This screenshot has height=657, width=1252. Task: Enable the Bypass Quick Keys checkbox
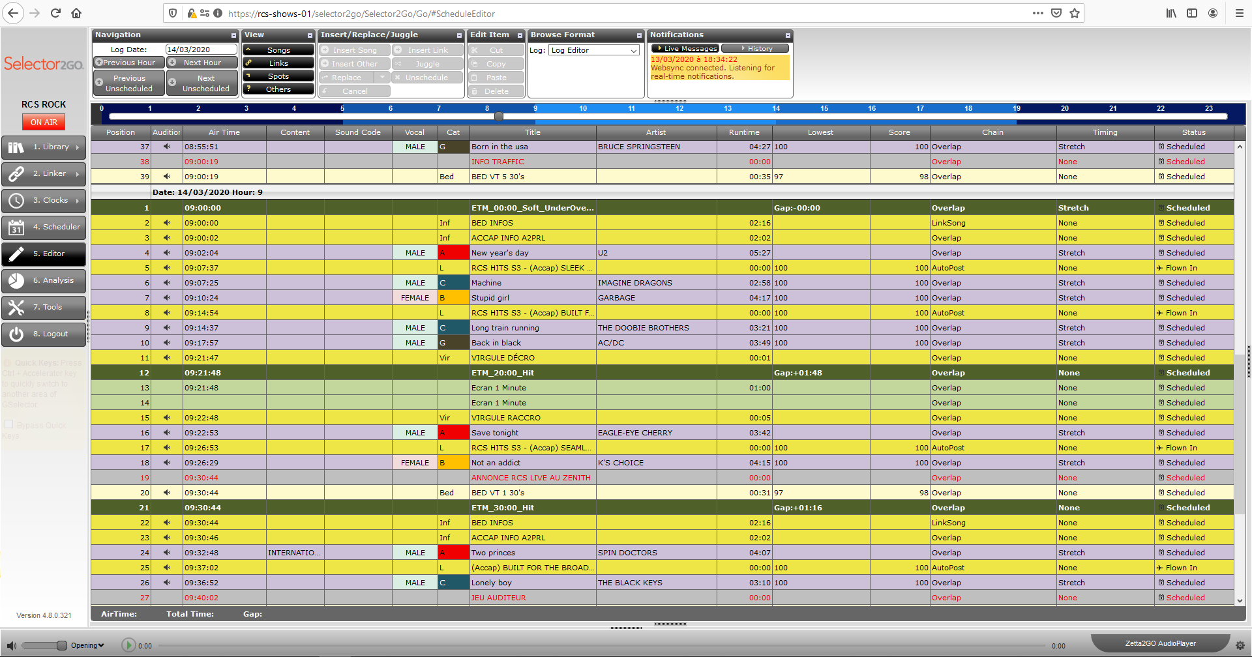coord(9,424)
